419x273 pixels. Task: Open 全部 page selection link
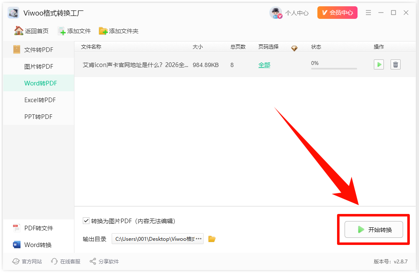264,65
